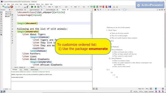Create a new document with New icon
Screen dimensions: 166x93
click(3, 7)
